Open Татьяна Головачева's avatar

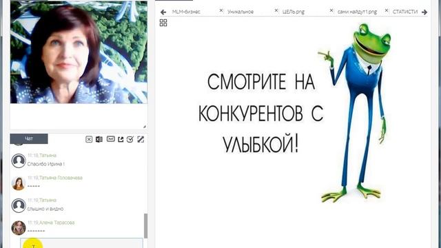19,183
